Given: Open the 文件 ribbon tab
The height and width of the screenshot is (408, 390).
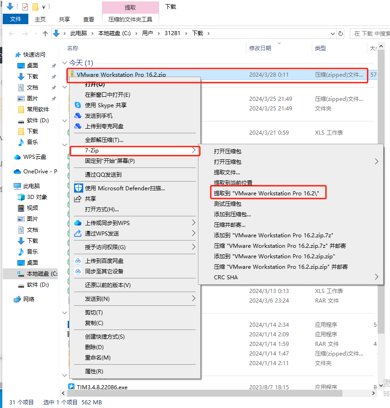Looking at the screenshot, I should 16,19.
